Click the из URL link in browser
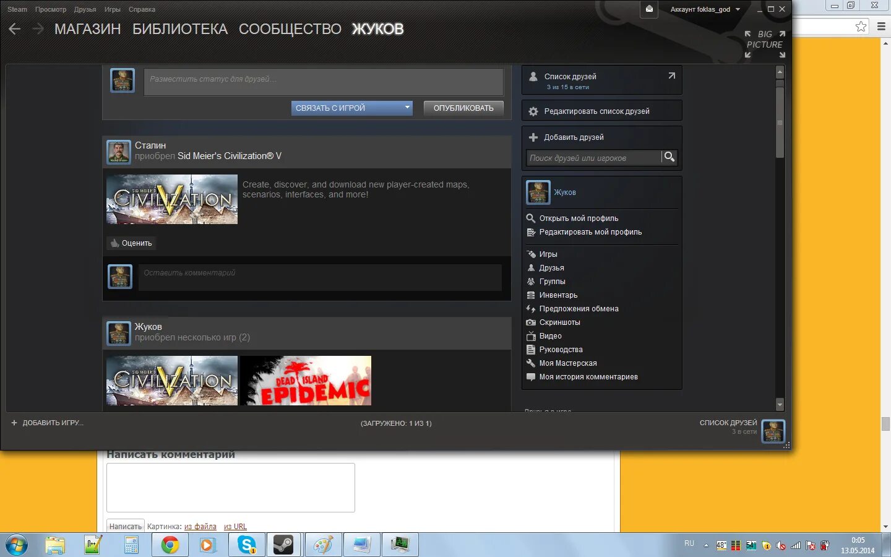Screen dimensions: 891x557 coord(235,527)
